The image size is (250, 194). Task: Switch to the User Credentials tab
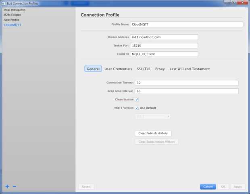point(118,69)
